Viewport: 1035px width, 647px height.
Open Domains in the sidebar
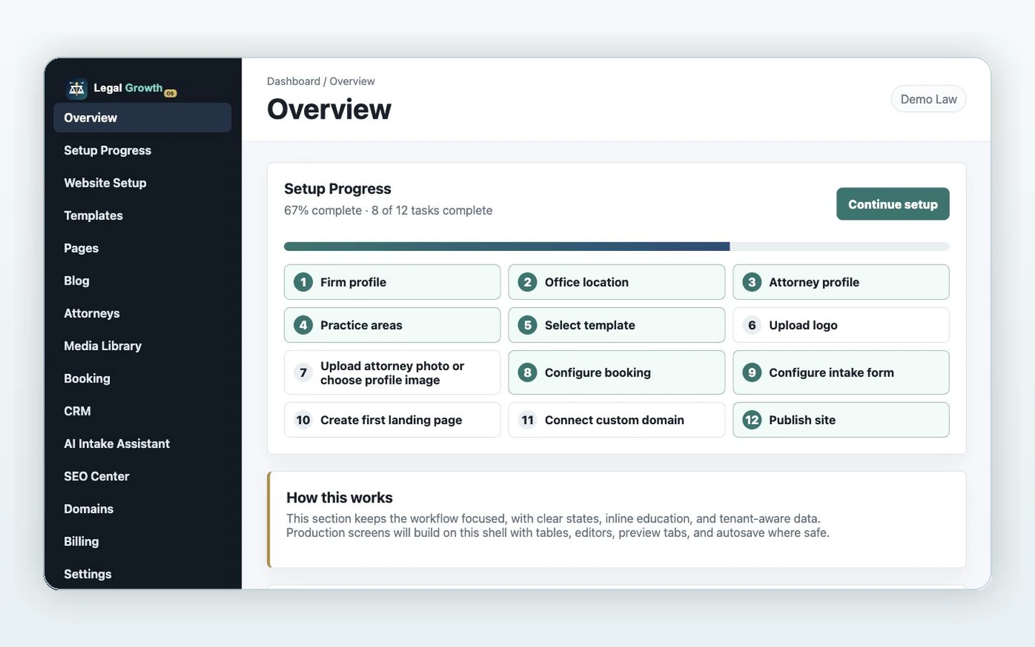(x=142, y=509)
